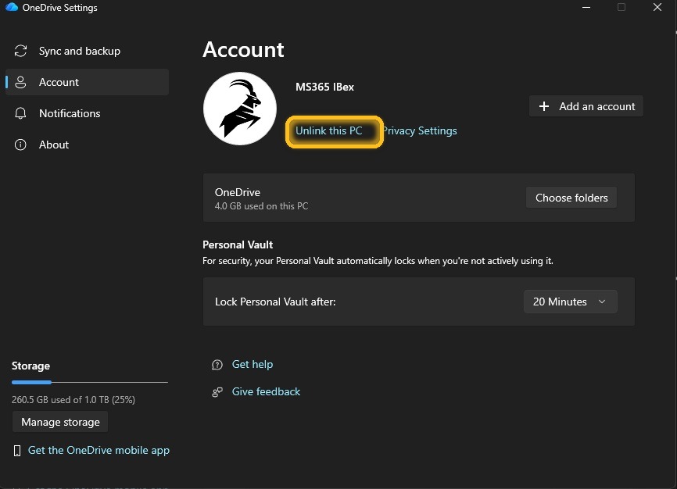This screenshot has width=677, height=489.
Task: Click the OneDrive cloud icon in title bar
Action: (12, 7)
